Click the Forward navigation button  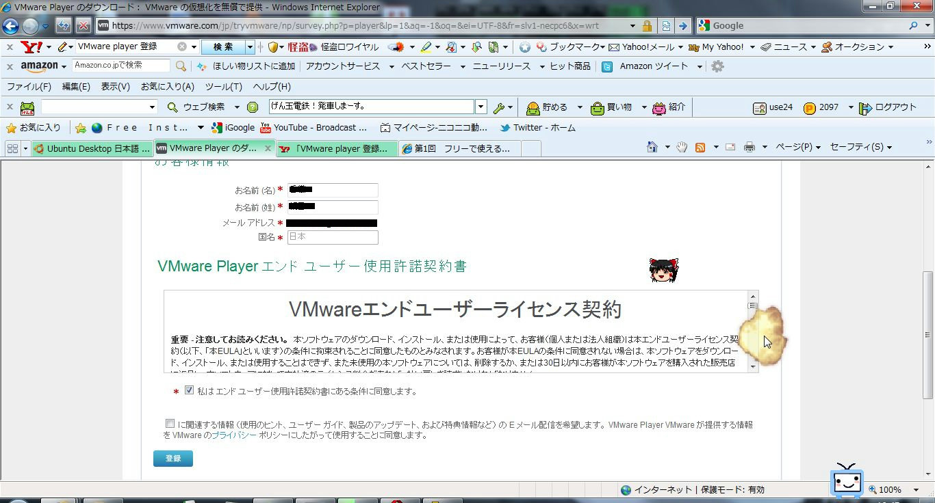(x=31, y=26)
